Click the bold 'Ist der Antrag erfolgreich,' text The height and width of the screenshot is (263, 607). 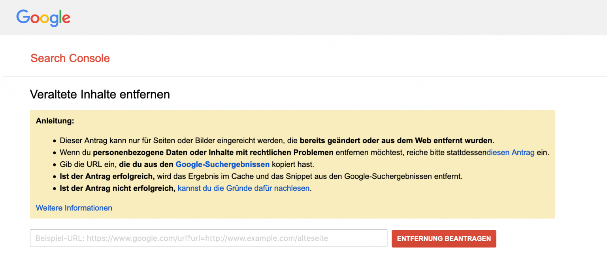coord(107,176)
